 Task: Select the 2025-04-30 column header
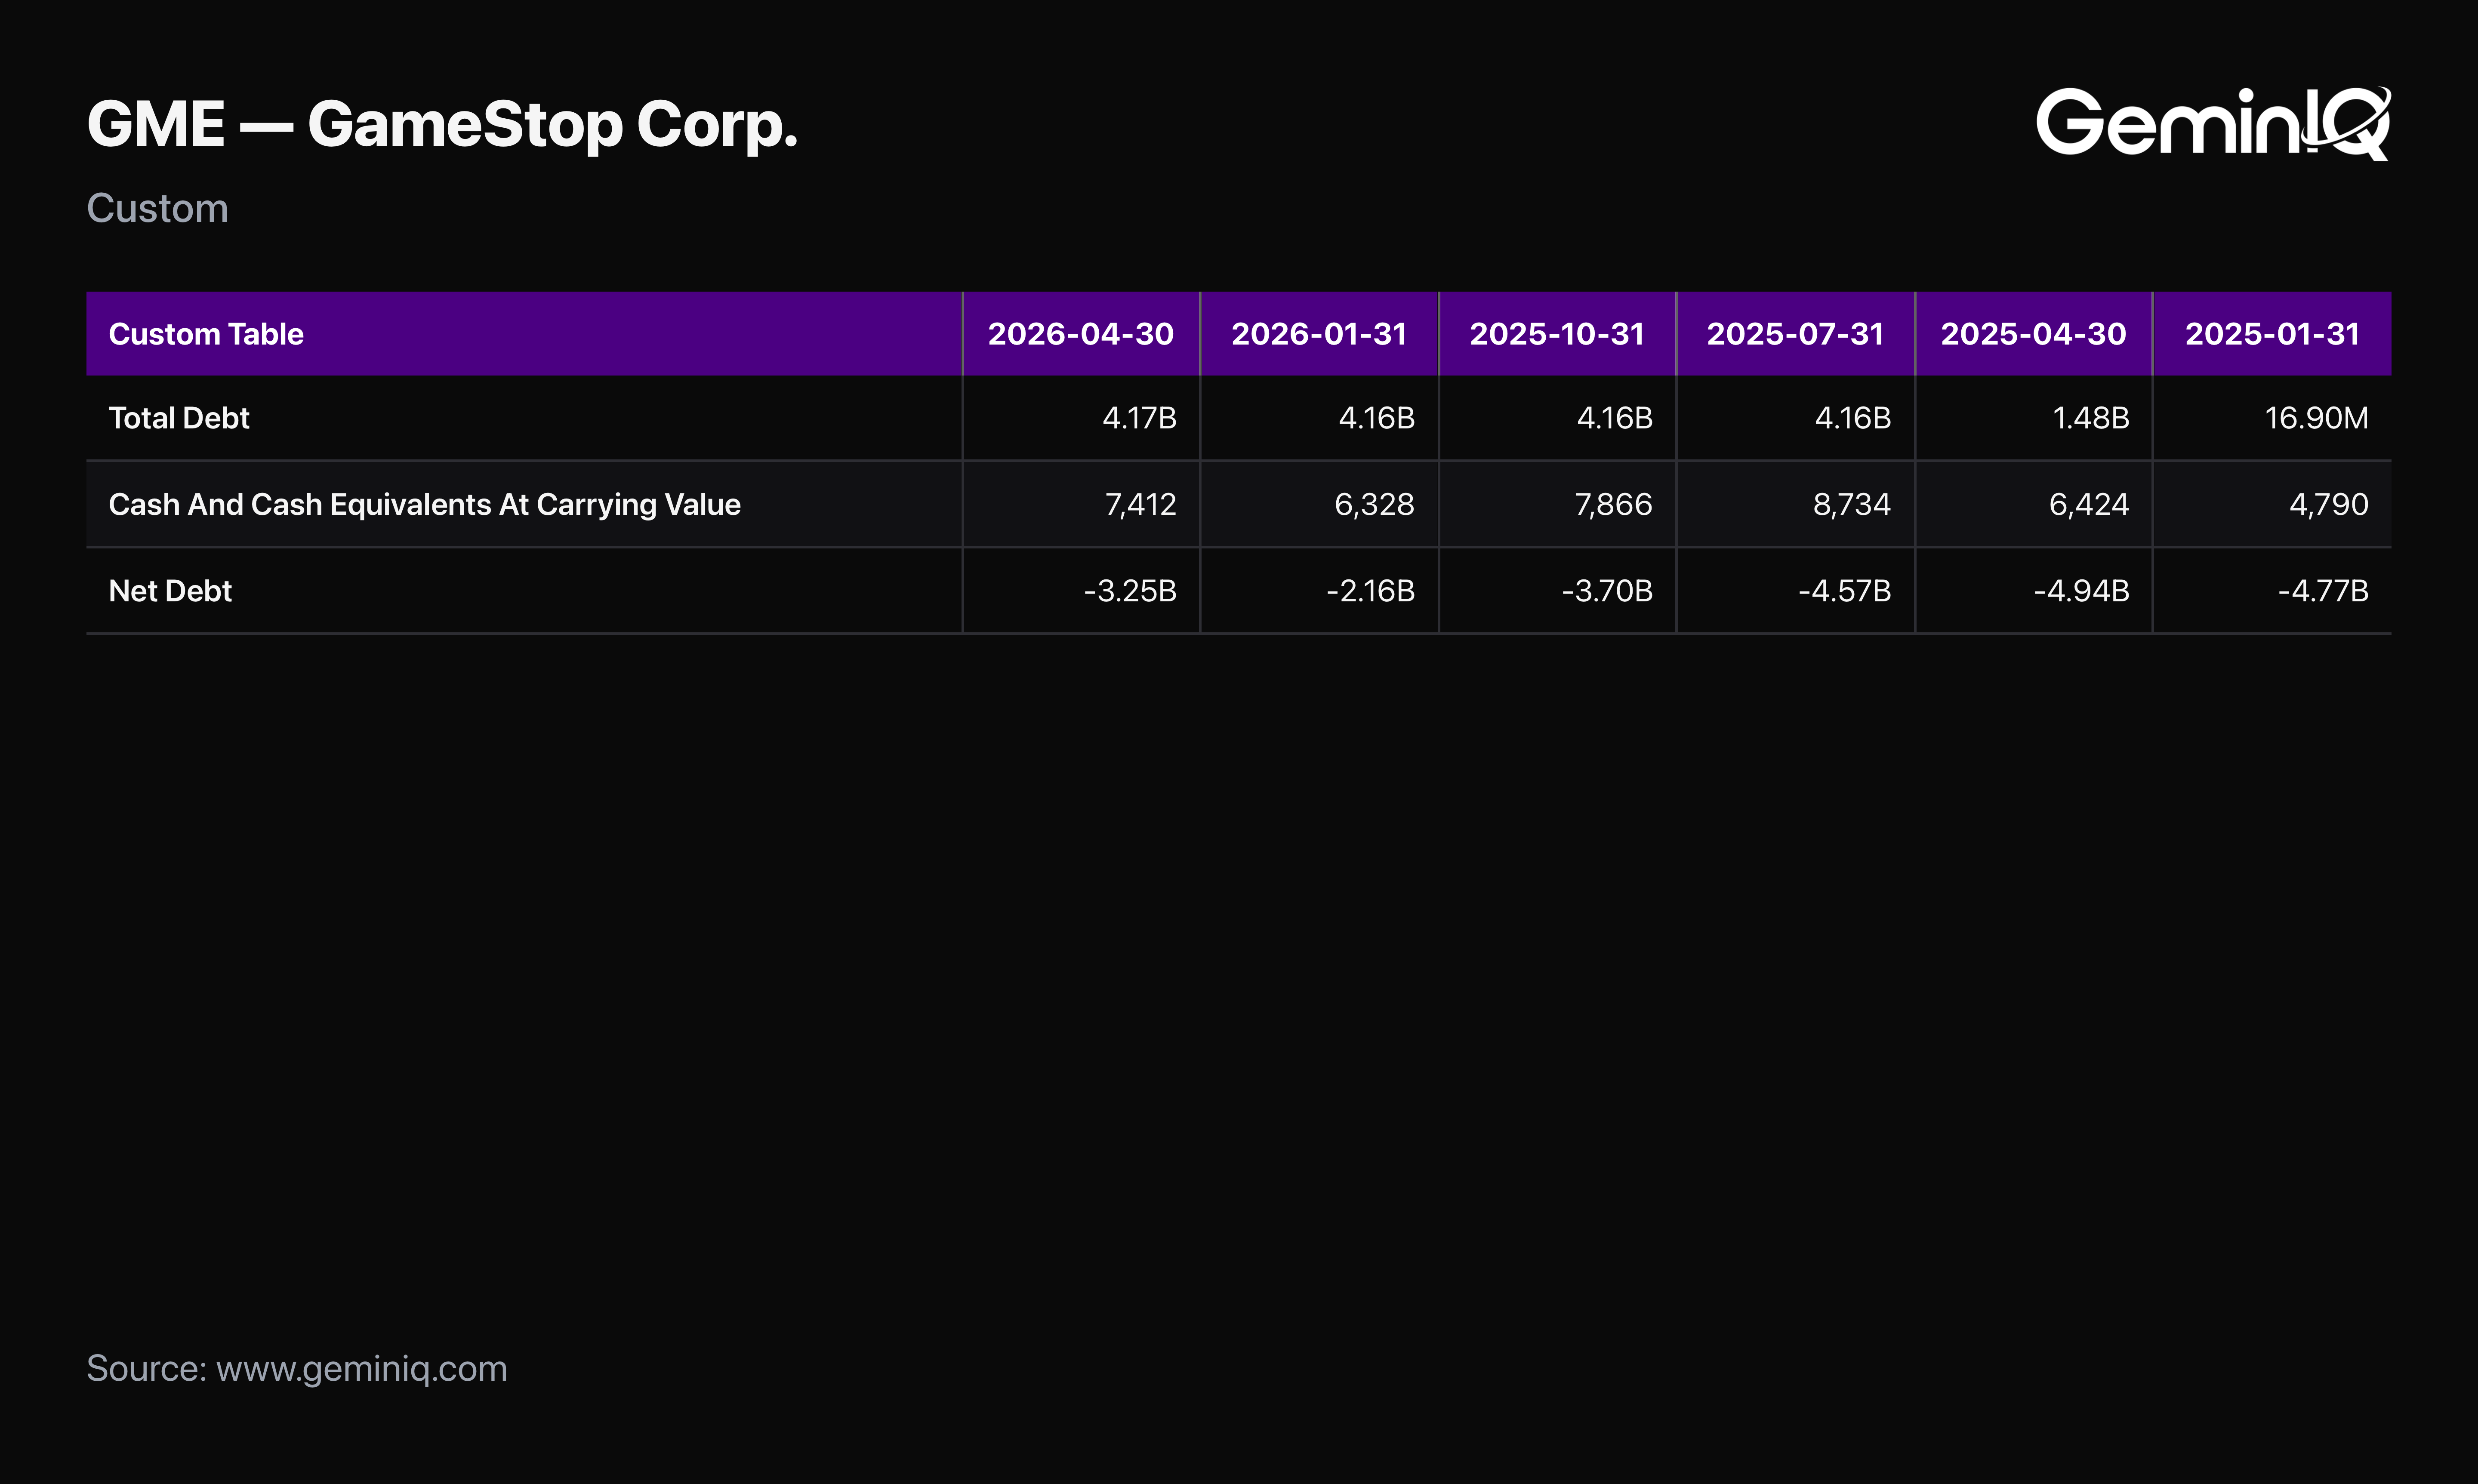(2033, 334)
